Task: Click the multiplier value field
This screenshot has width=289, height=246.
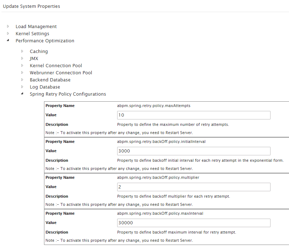Action: click(x=194, y=187)
